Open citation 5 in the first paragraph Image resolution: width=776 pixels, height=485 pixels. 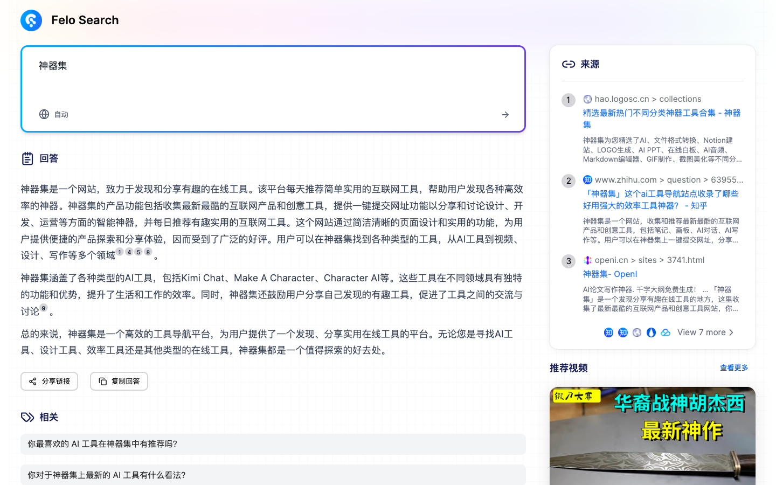[x=138, y=252]
